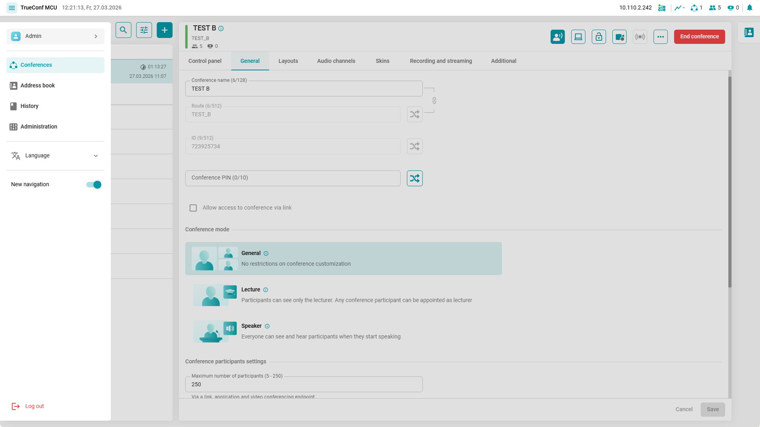Screen dimensions: 760x427
Task: Open the Recording and streaming tab
Action: [441, 61]
